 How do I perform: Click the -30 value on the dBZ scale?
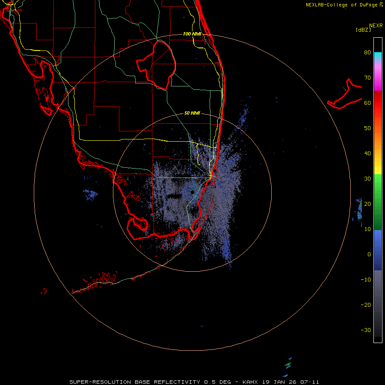click(366, 330)
